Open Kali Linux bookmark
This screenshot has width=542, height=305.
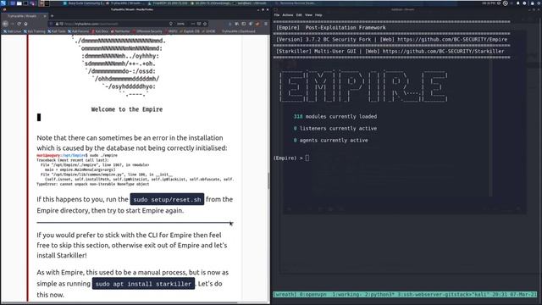click(12, 31)
